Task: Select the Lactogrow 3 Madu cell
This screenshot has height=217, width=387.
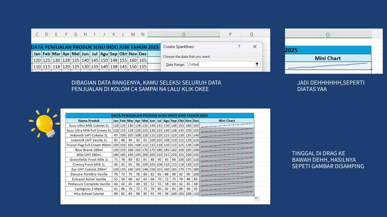Action: pyautogui.click(x=89, y=189)
